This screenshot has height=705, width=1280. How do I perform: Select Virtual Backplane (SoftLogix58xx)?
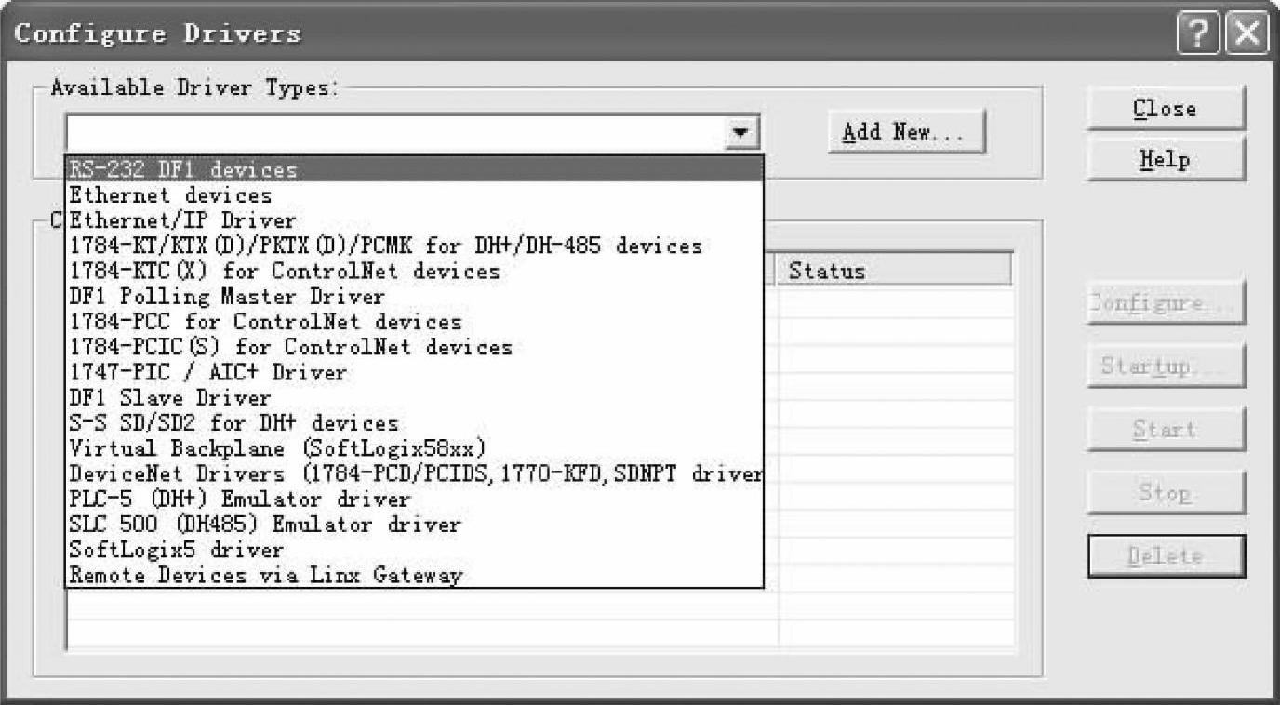415,447
